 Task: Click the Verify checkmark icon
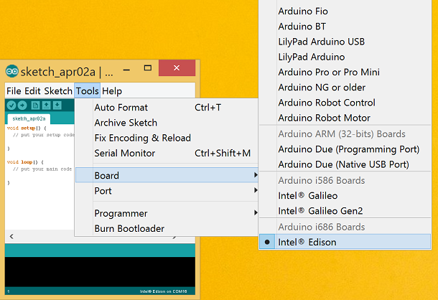click(11, 106)
